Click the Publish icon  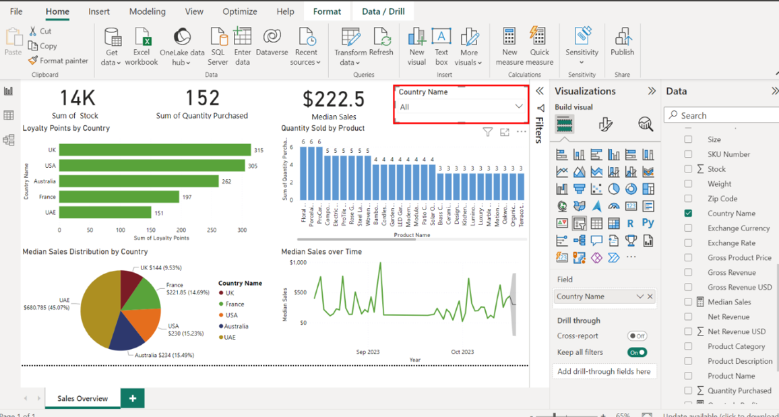(622, 38)
